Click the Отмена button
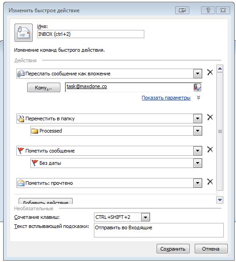This screenshot has height=262, width=236. coord(211,249)
